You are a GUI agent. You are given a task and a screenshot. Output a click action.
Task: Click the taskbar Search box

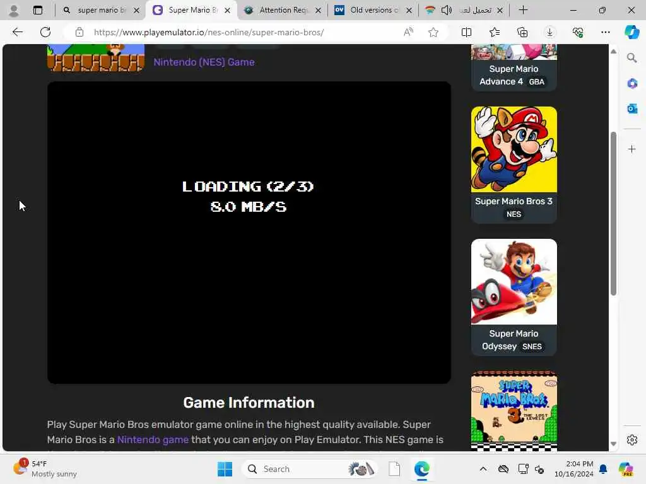coord(309,469)
